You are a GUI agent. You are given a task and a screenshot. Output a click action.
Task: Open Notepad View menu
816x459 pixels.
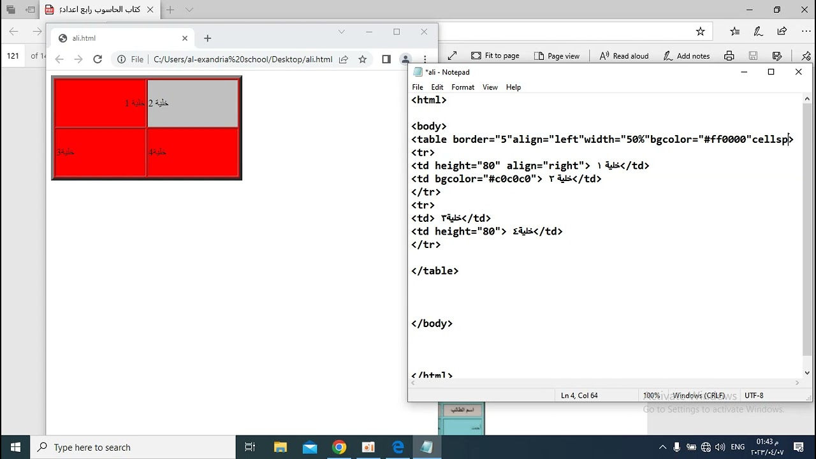point(490,87)
